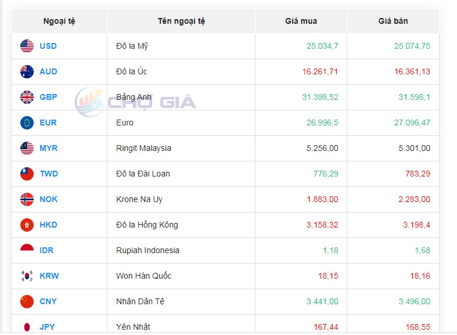Select the Đô la Hồng Kông cell
The width and height of the screenshot is (457, 335).
[x=181, y=225]
